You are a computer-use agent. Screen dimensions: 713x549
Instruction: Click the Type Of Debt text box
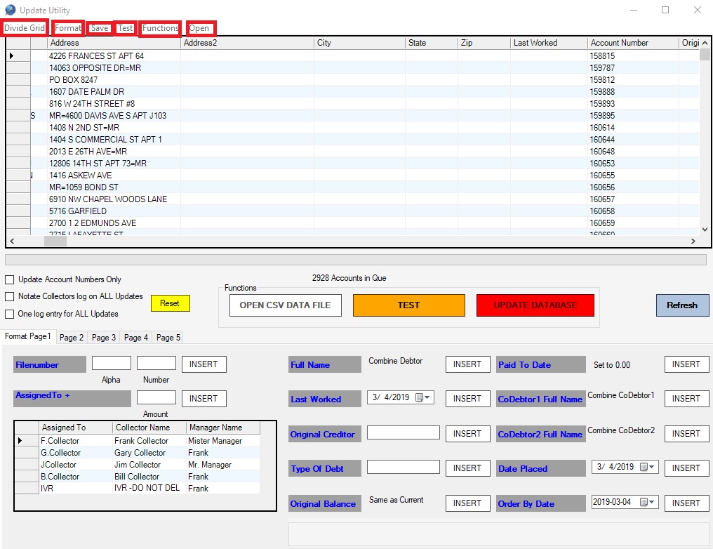point(404,467)
